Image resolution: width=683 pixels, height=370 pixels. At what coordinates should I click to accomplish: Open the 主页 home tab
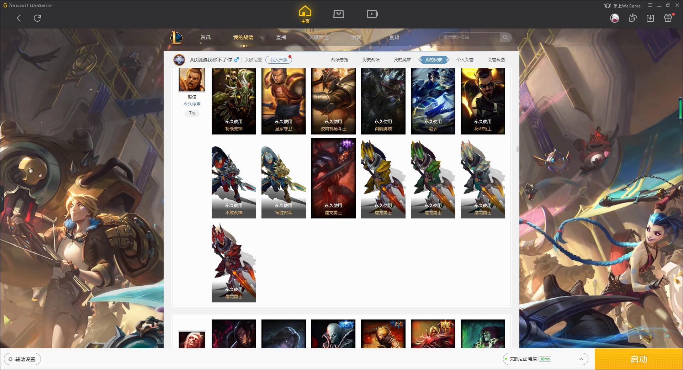coord(305,14)
